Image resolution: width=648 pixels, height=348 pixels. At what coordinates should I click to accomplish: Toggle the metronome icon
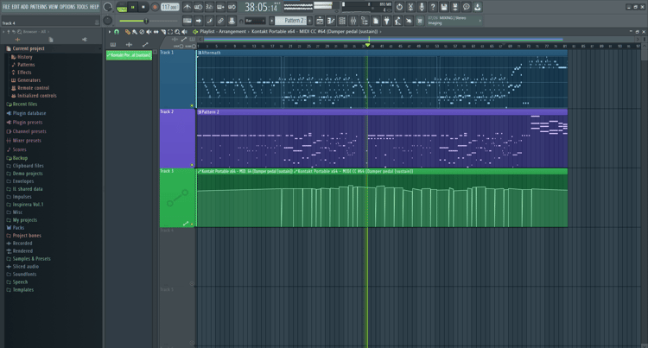[187, 7]
